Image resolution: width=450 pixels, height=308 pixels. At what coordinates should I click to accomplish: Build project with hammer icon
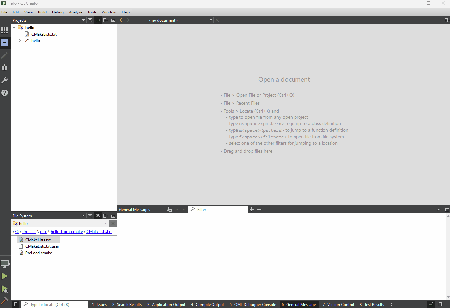tap(5, 300)
